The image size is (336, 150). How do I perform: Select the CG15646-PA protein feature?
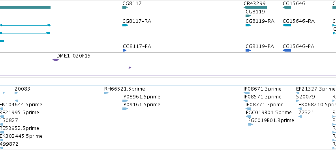click(287, 50)
